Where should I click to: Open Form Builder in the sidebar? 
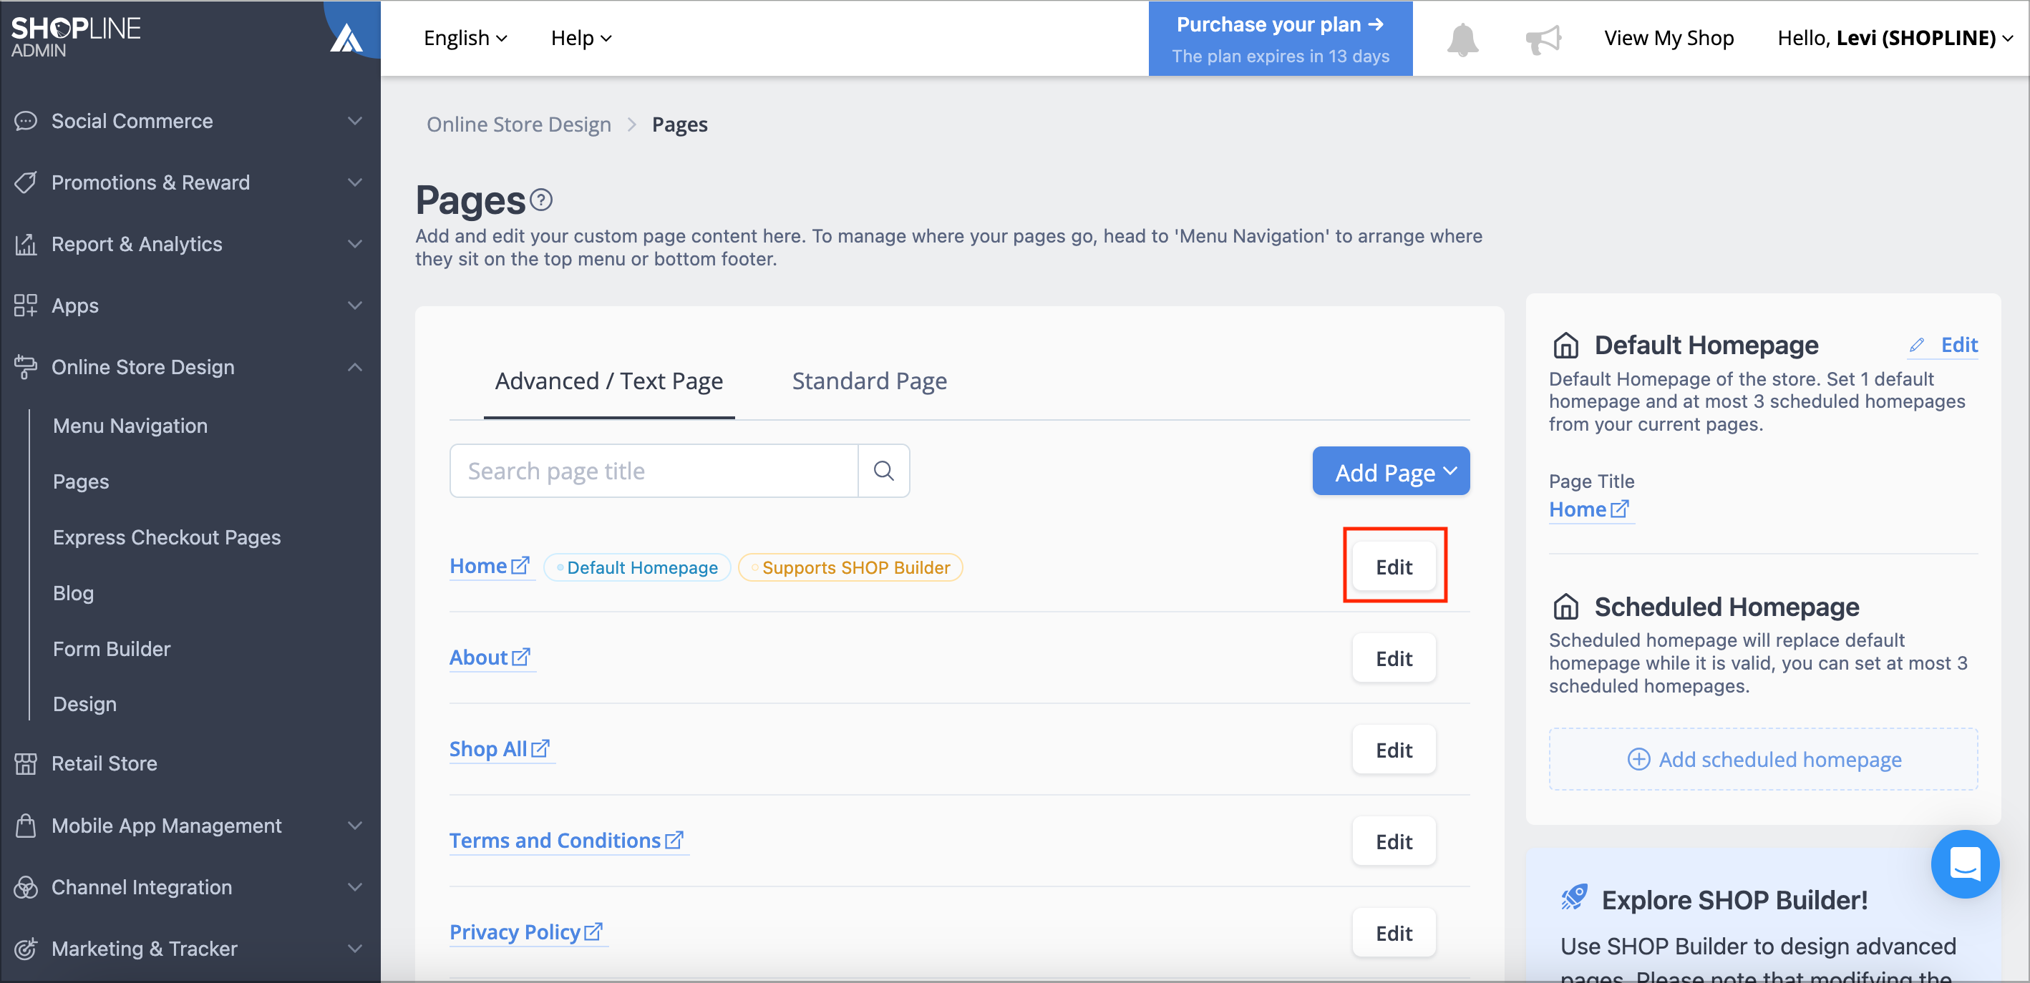(x=111, y=648)
